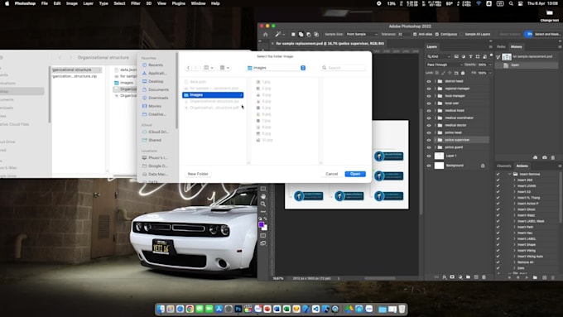Click the Home icon in Photoshop options bar
This screenshot has height=317, width=563.
[265, 35]
